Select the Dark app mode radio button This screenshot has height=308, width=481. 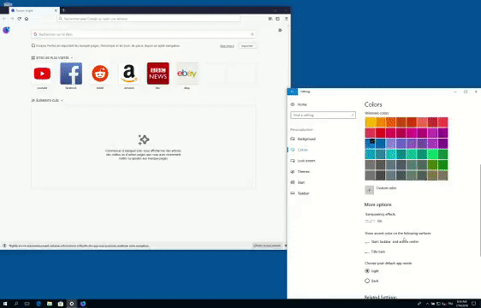tap(367, 281)
